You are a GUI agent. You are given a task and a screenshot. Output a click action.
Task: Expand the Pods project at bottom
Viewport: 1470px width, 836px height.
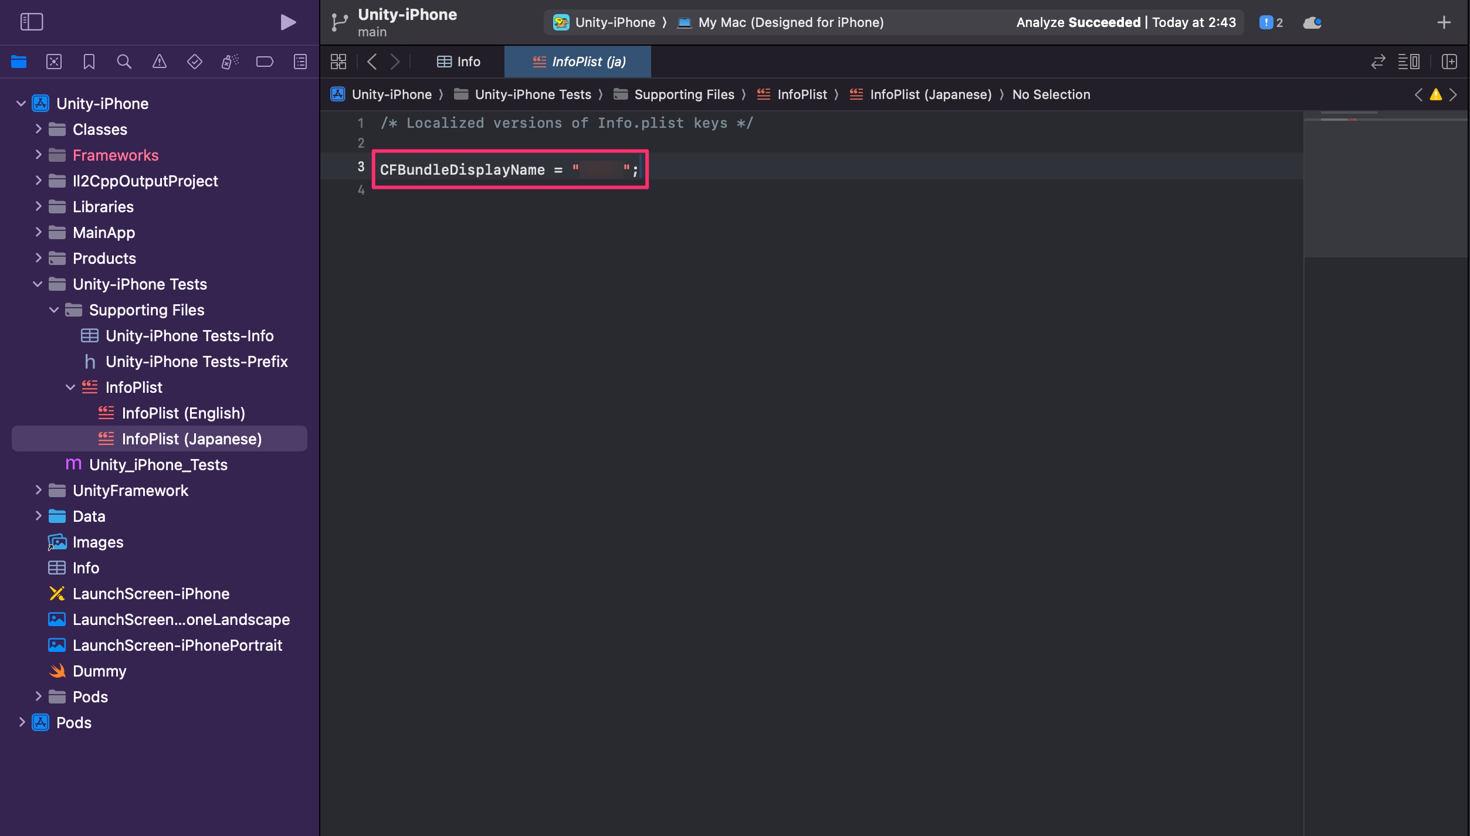pyautogui.click(x=22, y=722)
